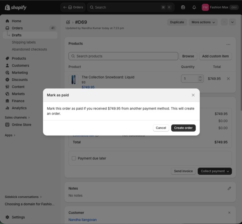This screenshot has width=242, height=224.
Task: Click the Send invoice button
Action: tap(183, 171)
